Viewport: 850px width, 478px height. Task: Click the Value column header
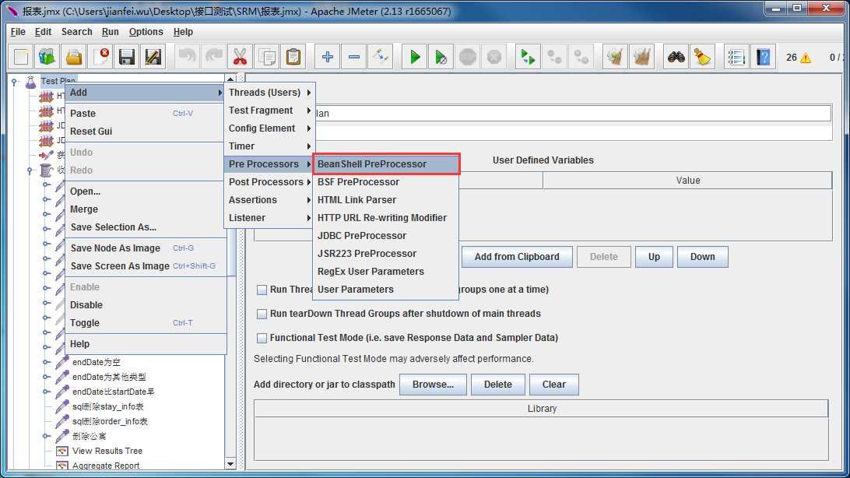pos(687,181)
